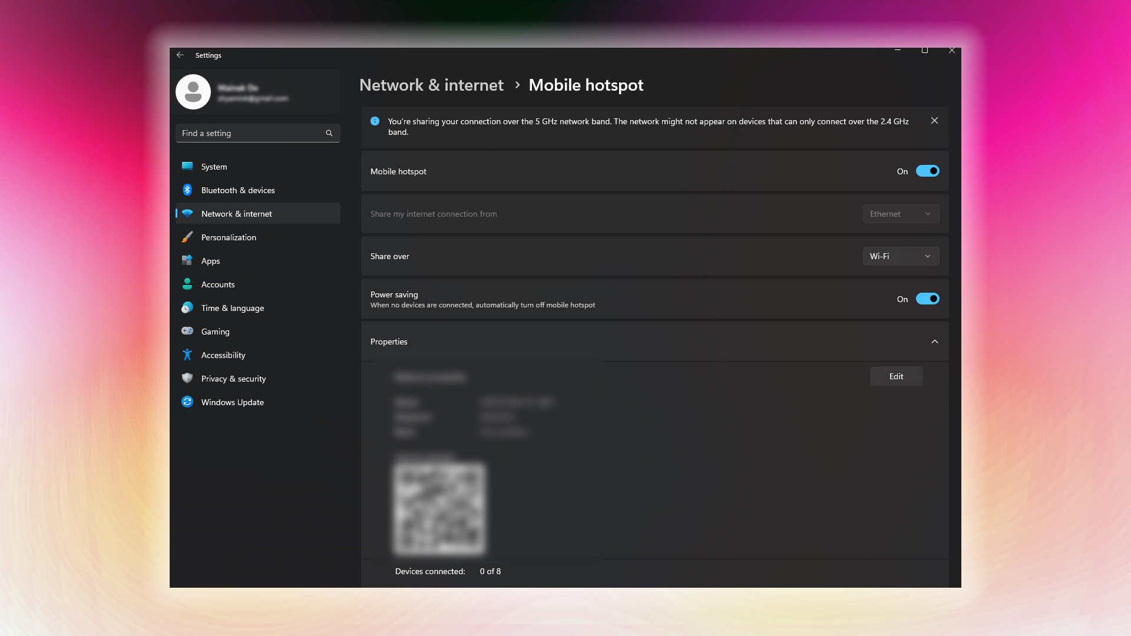Click the System monitor icon
This screenshot has width=1131, height=636.
point(187,167)
